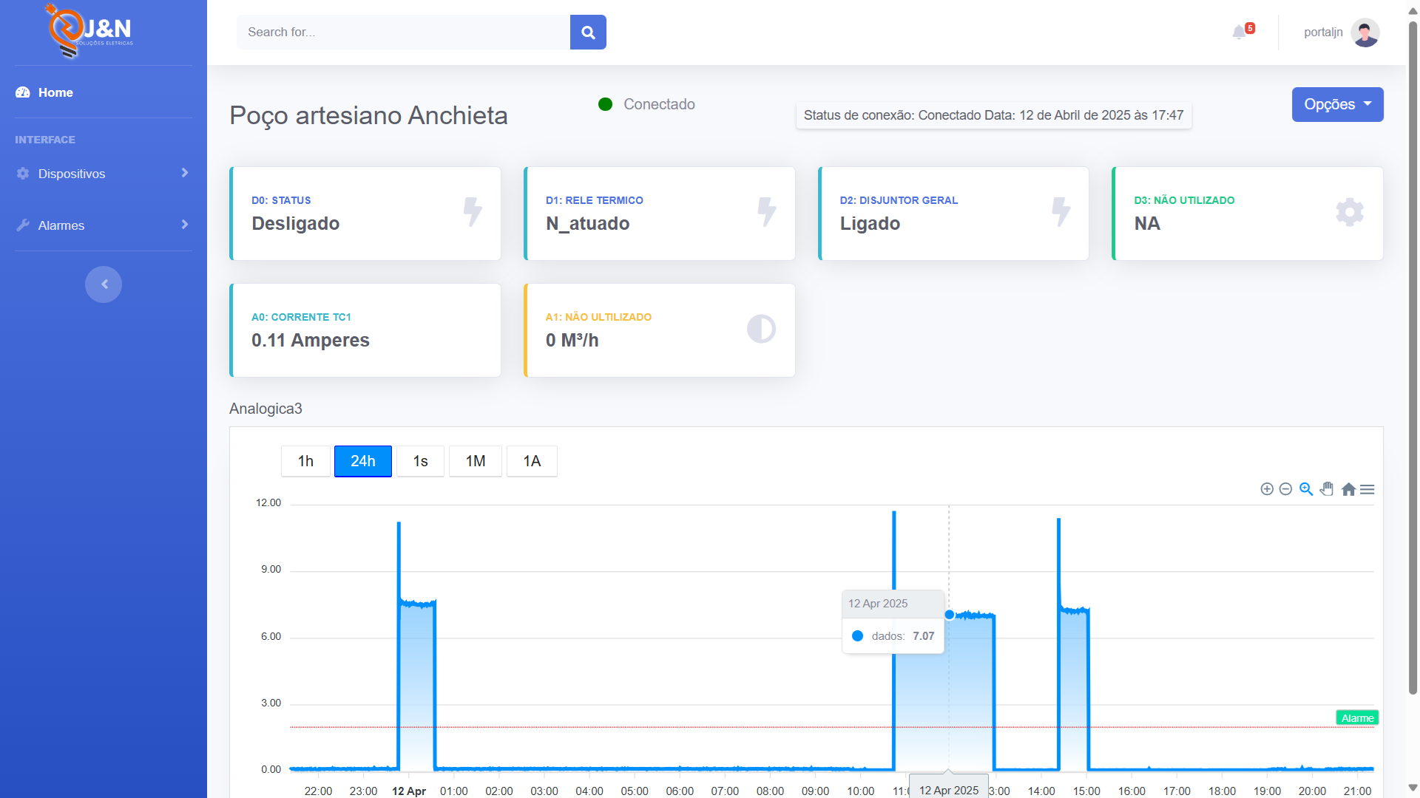This screenshot has width=1420, height=798.
Task: Open the portaljn user profile
Action: (1341, 33)
